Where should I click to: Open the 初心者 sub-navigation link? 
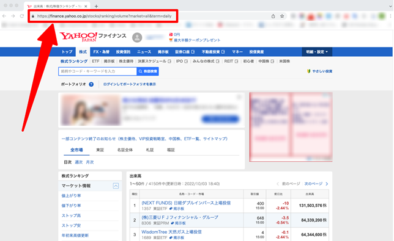coord(248,62)
